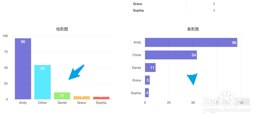Select the horizontal Chloe bar showing 54

pos(171,55)
